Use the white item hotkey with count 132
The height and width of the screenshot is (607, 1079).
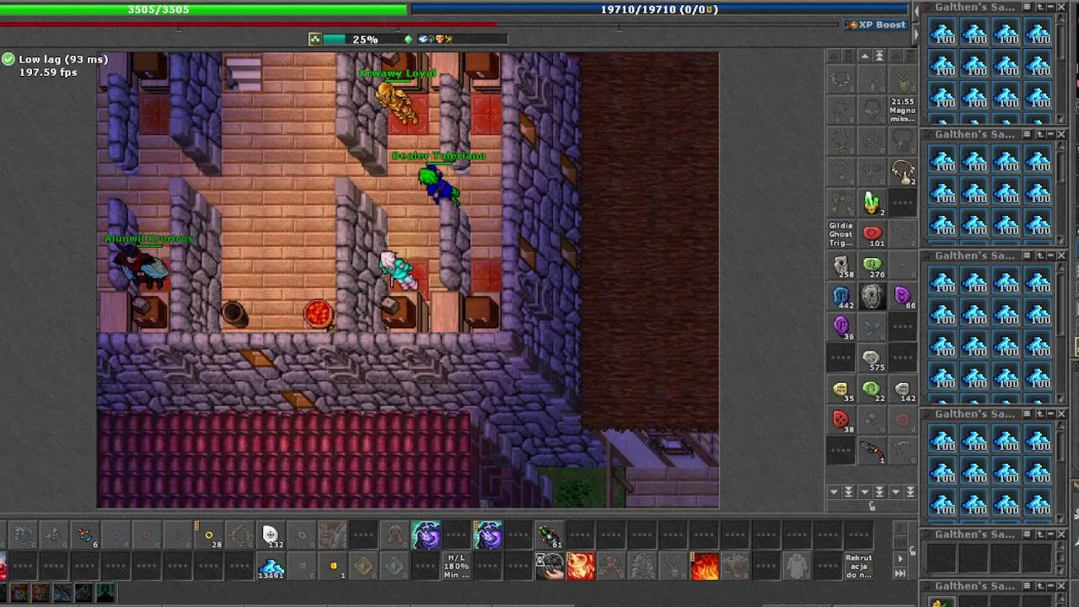[271, 535]
